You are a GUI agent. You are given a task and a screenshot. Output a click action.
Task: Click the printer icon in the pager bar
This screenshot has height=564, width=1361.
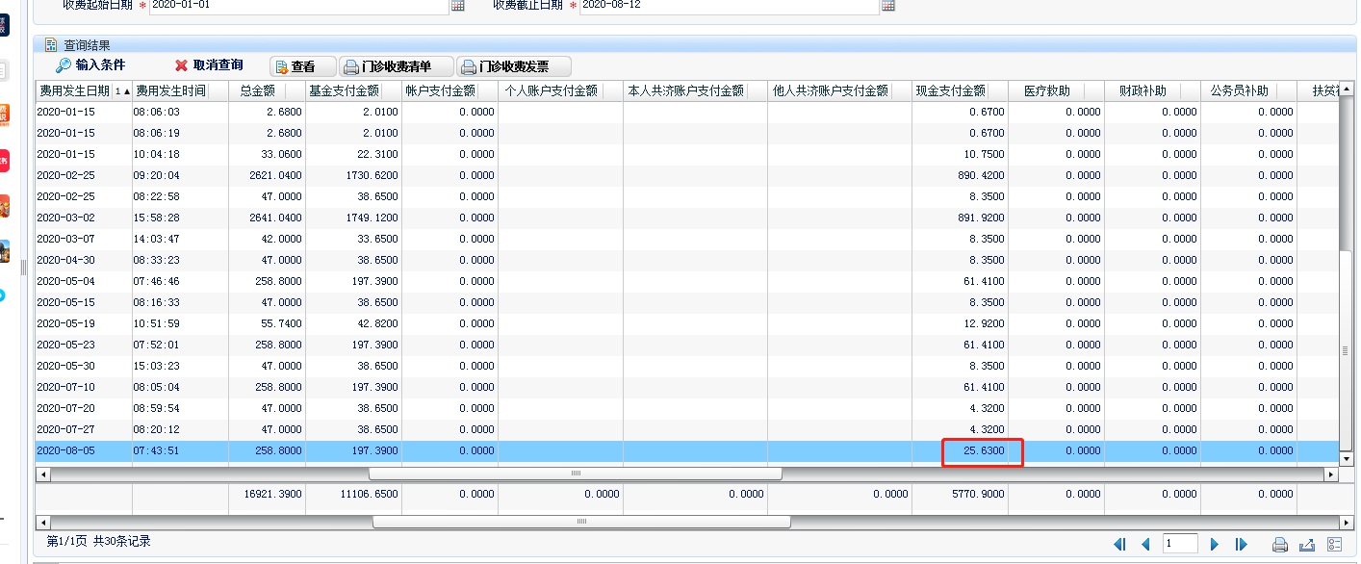(x=1280, y=545)
